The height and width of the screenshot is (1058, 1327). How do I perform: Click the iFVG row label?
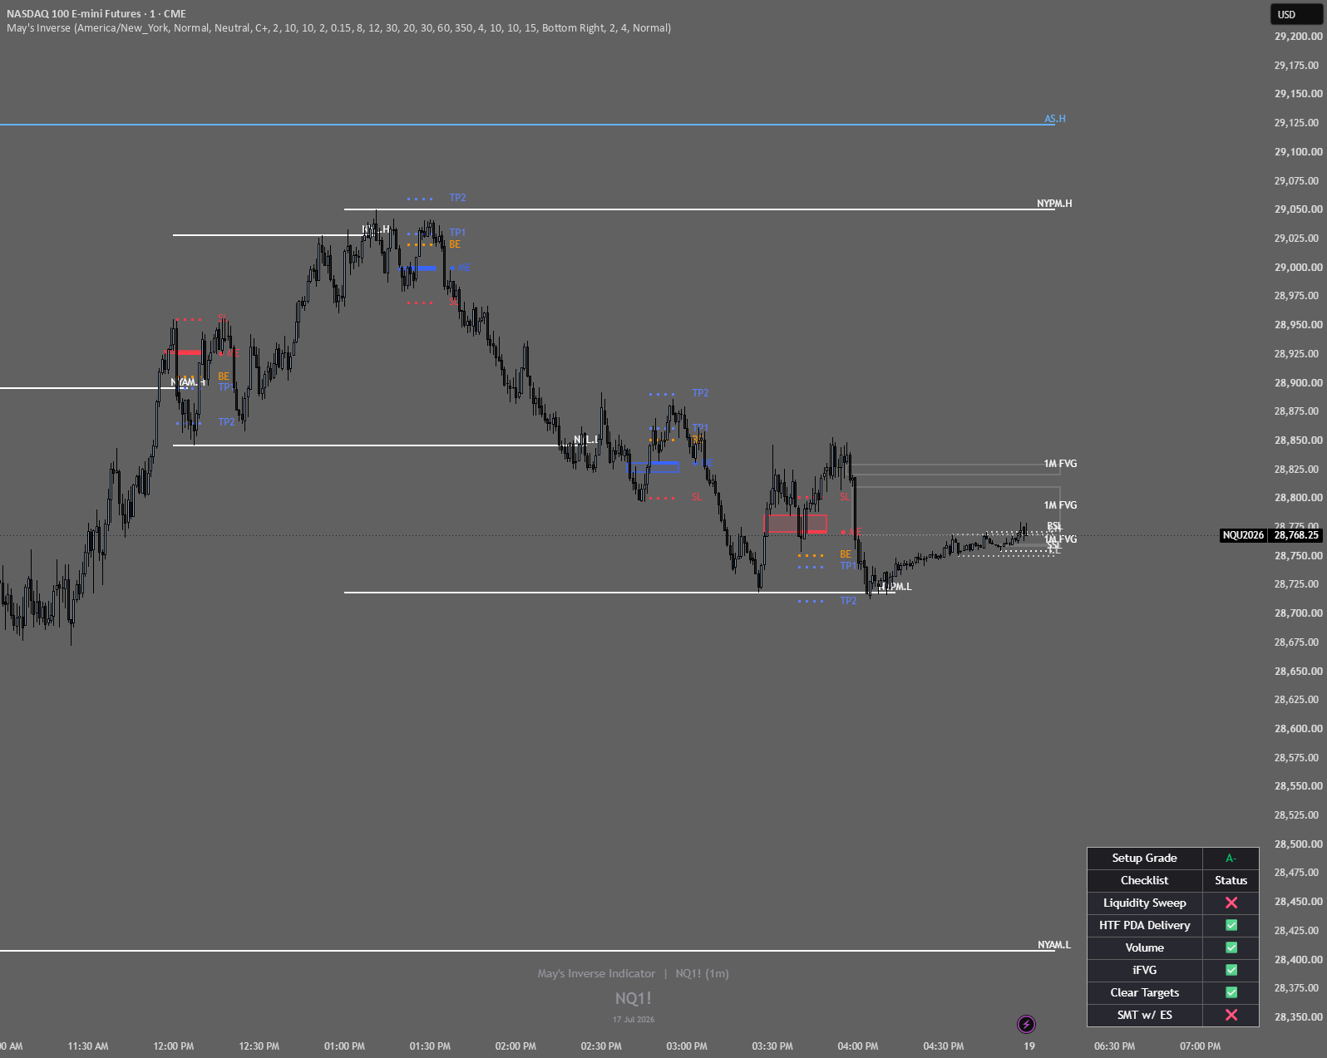tap(1145, 971)
